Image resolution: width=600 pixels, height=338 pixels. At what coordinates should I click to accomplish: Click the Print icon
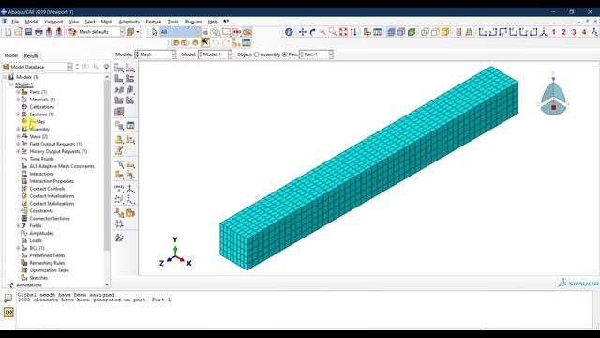[38, 32]
